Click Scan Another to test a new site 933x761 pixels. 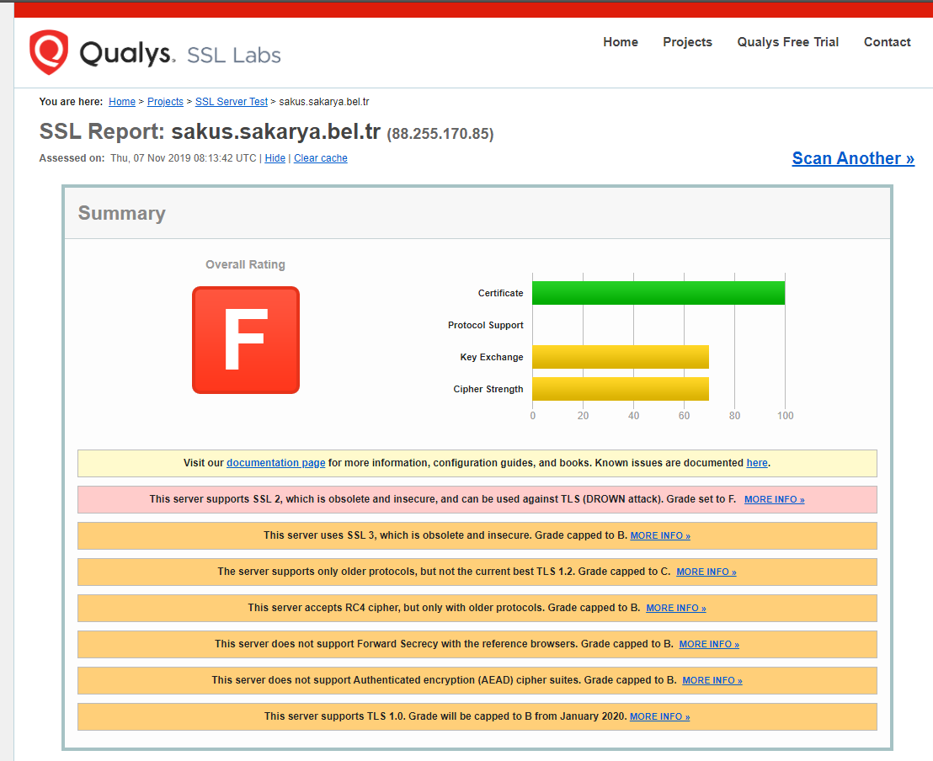click(852, 157)
